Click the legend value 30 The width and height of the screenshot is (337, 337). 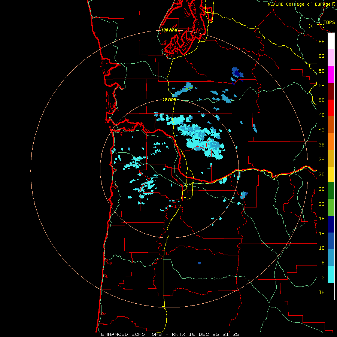(322, 174)
